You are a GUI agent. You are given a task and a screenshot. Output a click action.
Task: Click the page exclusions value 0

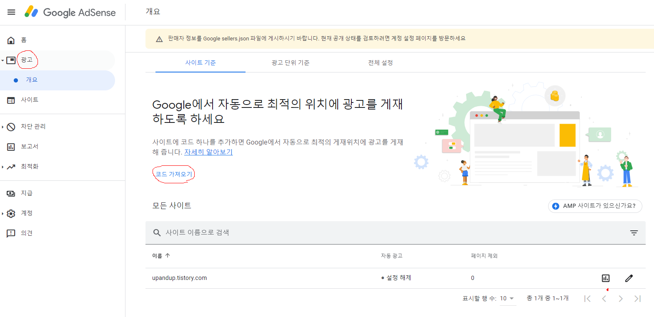pyautogui.click(x=473, y=278)
